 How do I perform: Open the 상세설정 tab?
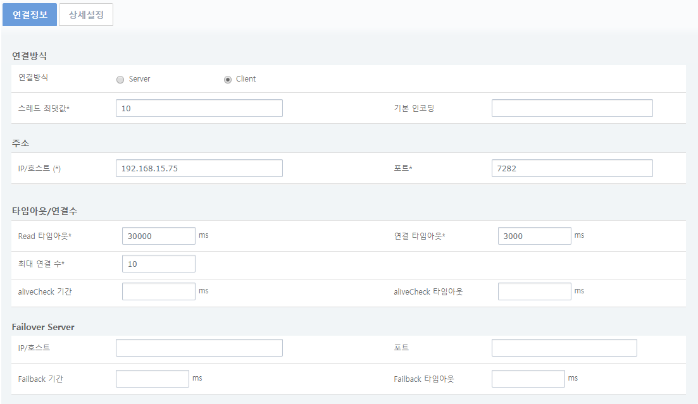86,15
